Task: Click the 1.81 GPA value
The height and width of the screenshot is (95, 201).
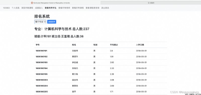Action: (x=112, y=57)
